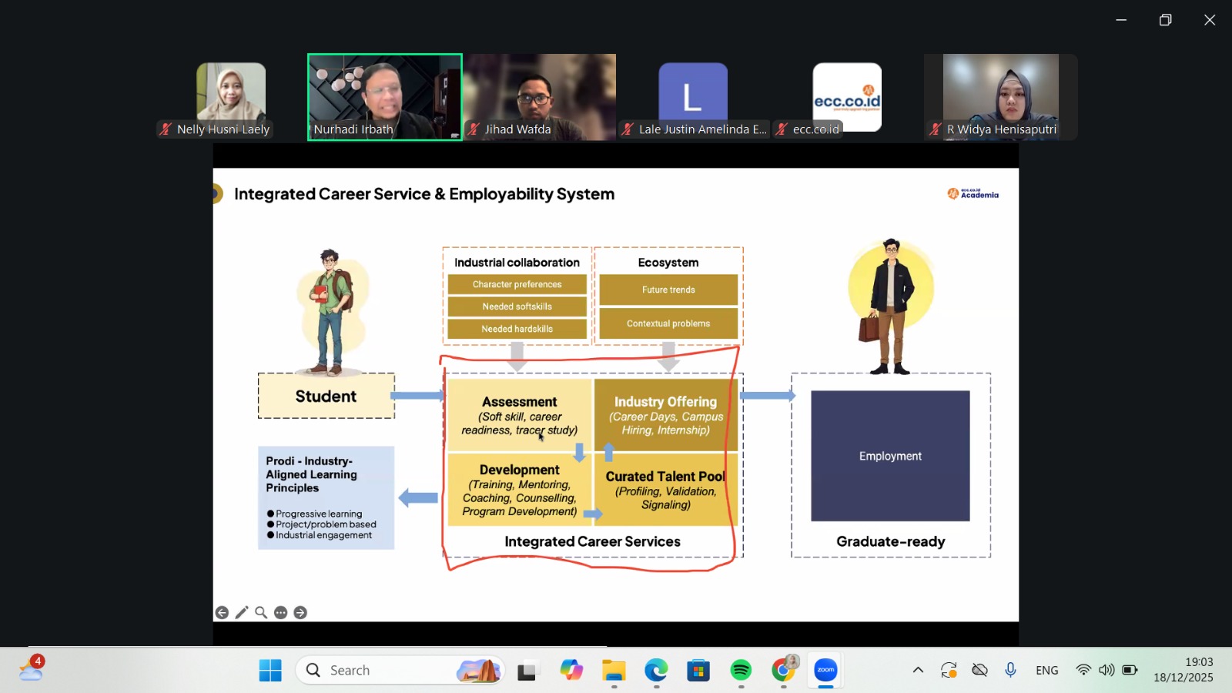Open the clock and date flyout

pos(1183,670)
